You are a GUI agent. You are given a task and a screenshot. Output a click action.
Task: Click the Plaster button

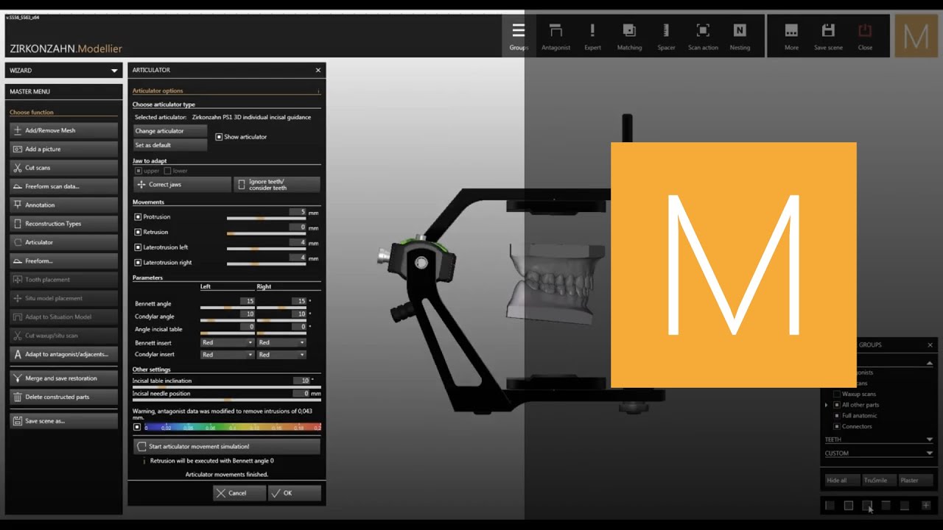916,480
